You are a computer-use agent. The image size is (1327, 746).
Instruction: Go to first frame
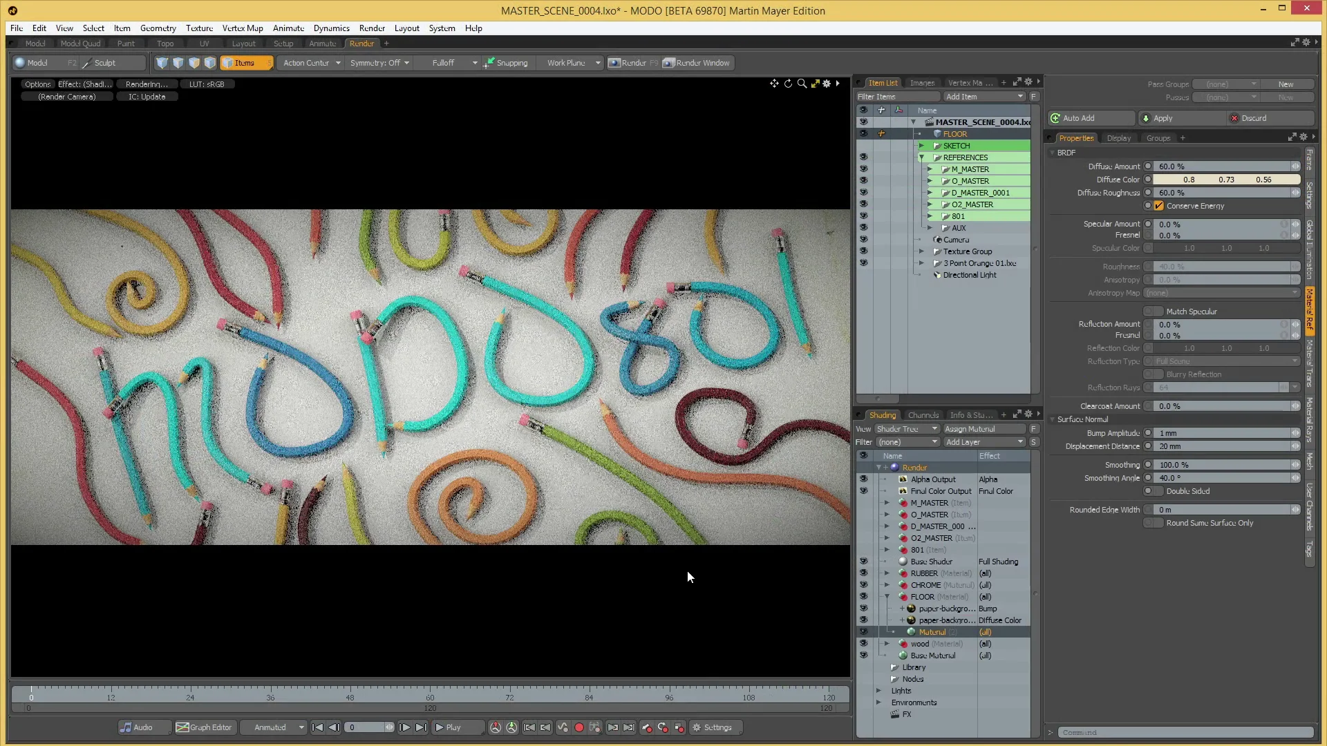[317, 727]
